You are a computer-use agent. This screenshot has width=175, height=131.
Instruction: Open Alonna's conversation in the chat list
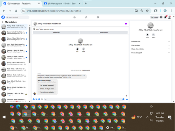[x=14, y=39]
